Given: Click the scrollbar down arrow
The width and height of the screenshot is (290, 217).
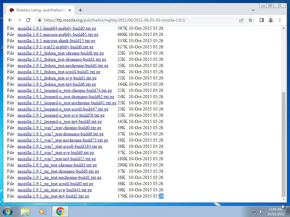Looking at the screenshot, I should pos(283,199).
